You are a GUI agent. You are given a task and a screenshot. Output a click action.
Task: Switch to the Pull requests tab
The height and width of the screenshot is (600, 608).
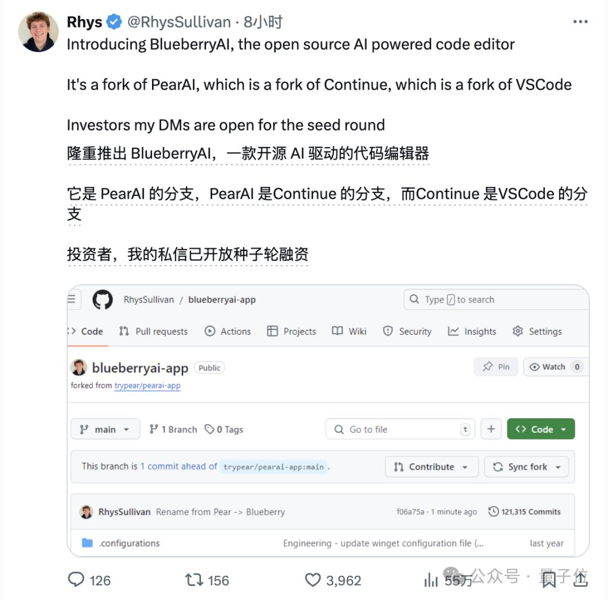click(x=154, y=332)
